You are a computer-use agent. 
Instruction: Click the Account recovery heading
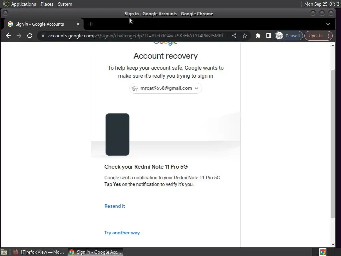(x=166, y=56)
